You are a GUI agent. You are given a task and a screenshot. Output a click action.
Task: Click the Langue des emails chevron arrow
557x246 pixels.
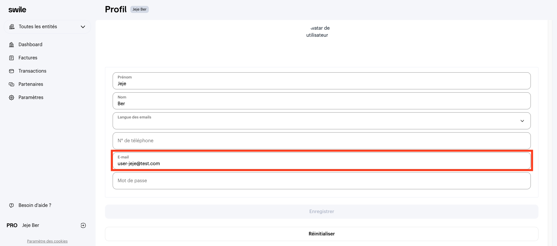[x=522, y=121]
